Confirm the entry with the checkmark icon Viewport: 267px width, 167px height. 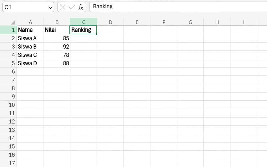click(71, 7)
